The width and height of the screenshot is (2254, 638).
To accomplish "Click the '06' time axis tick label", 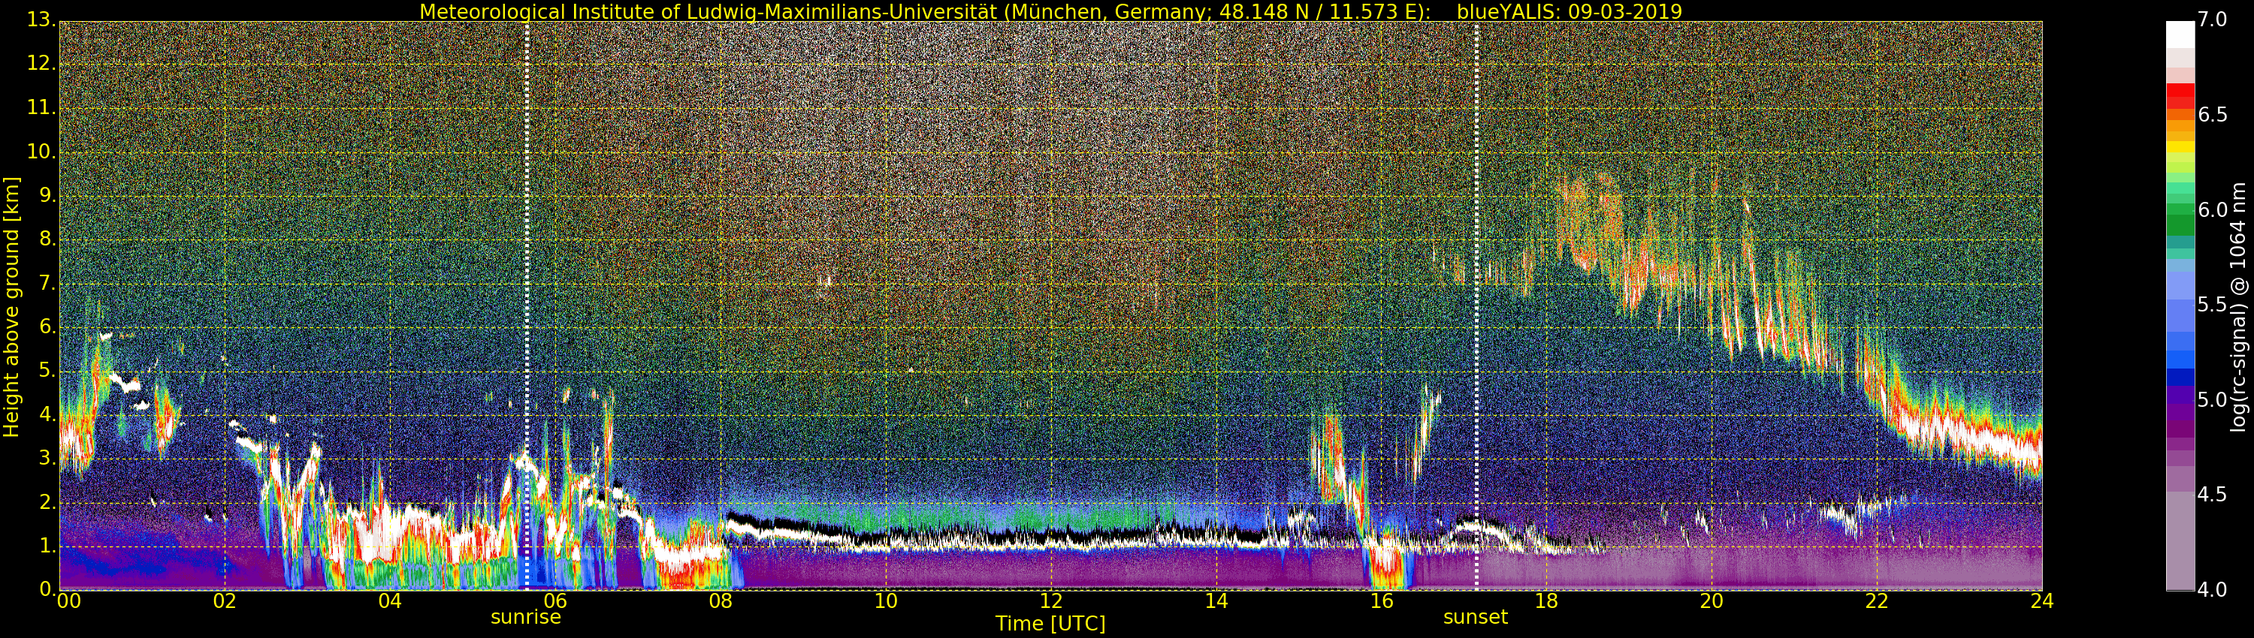I will 556,601.
